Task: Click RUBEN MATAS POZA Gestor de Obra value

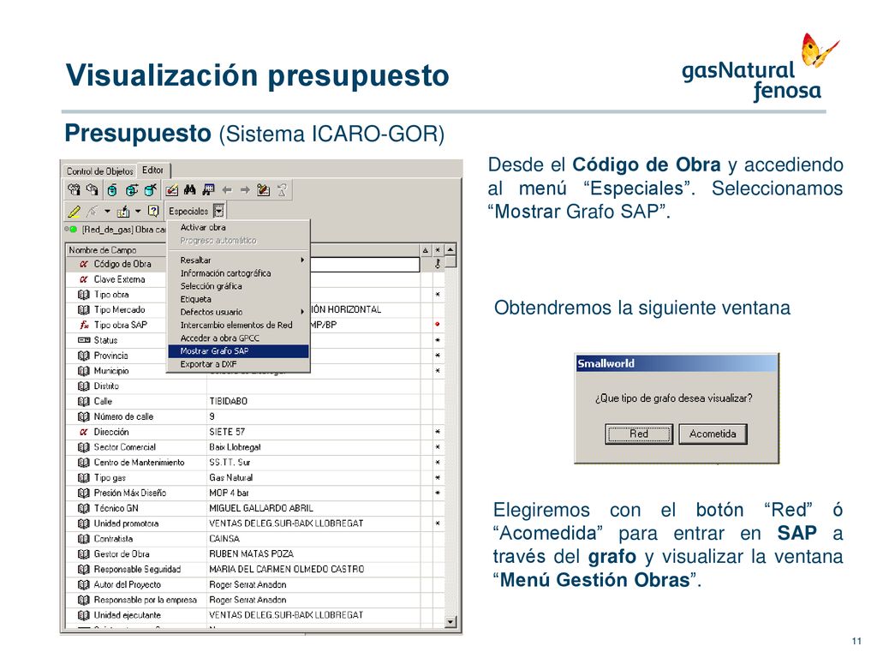Action: pos(251,554)
